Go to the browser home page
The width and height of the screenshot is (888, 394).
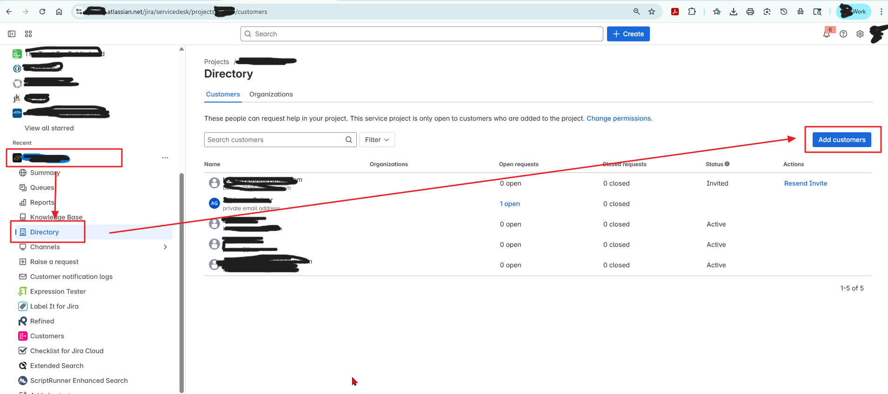pos(59,12)
